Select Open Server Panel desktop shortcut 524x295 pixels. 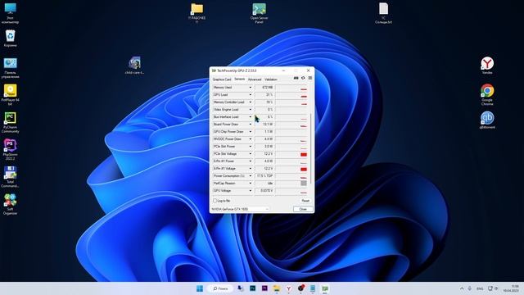click(259, 13)
